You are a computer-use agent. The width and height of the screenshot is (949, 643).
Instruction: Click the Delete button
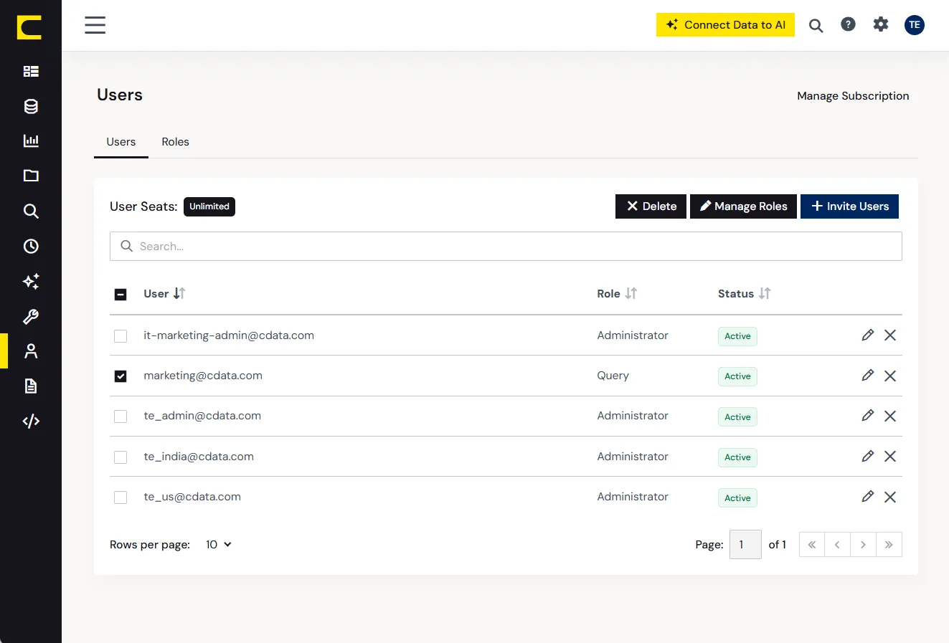pos(651,206)
